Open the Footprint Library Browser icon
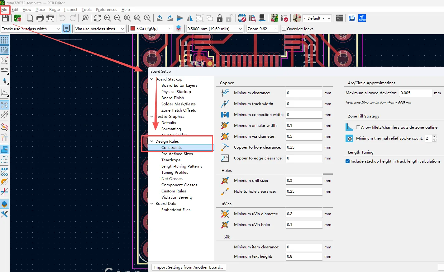 252,18
